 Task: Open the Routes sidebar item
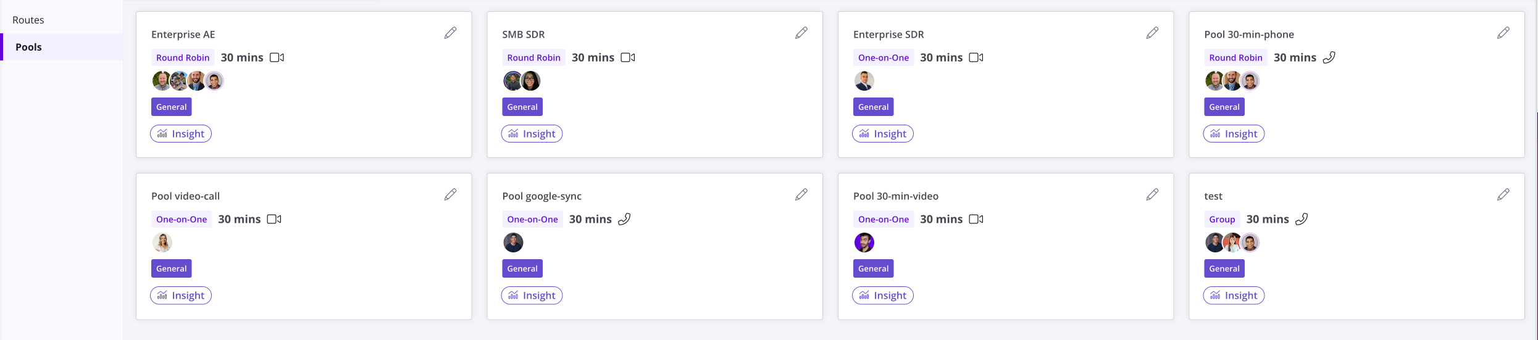[x=28, y=20]
